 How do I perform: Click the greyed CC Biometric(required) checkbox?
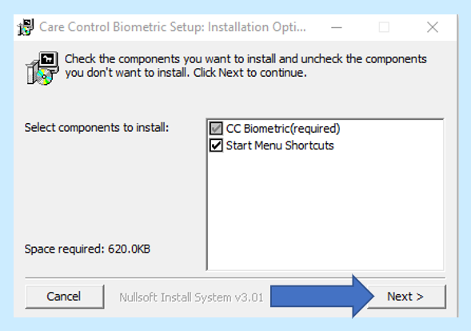click(216, 129)
